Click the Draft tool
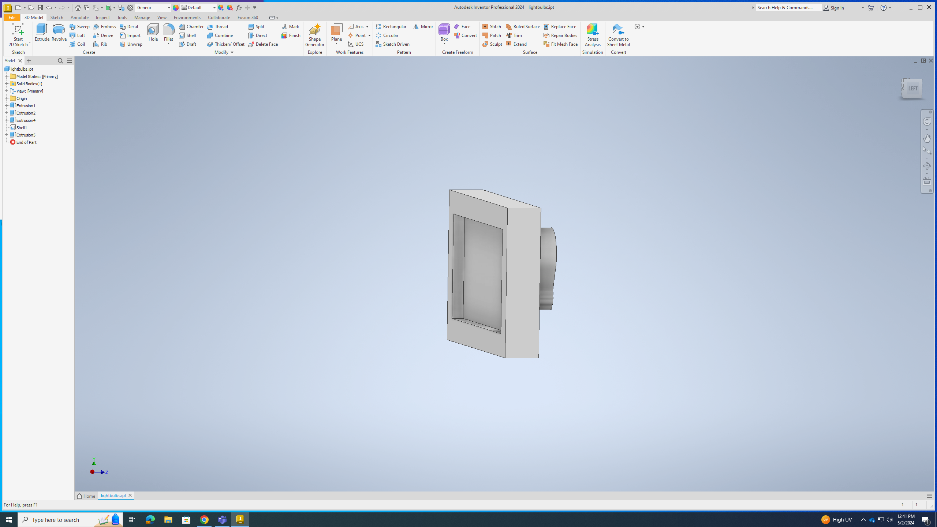937x527 pixels. [x=188, y=44]
